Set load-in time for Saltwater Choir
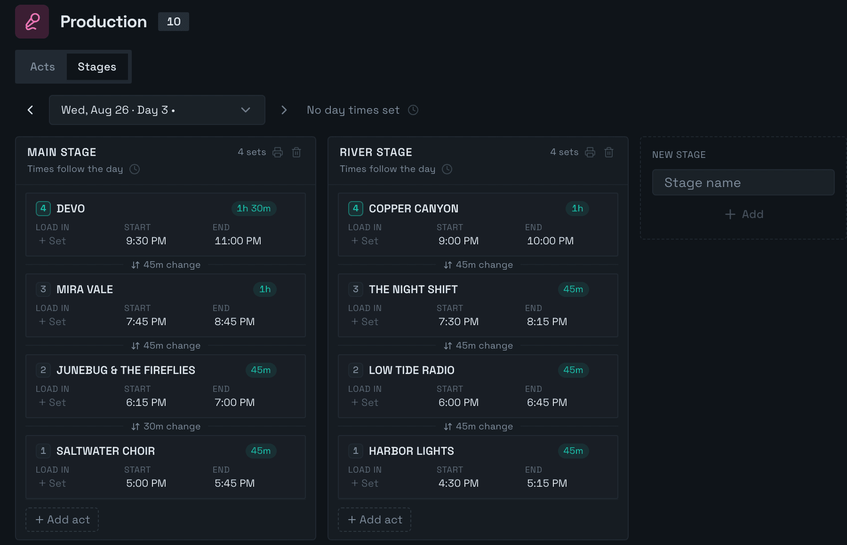This screenshot has height=545, width=847. click(52, 483)
